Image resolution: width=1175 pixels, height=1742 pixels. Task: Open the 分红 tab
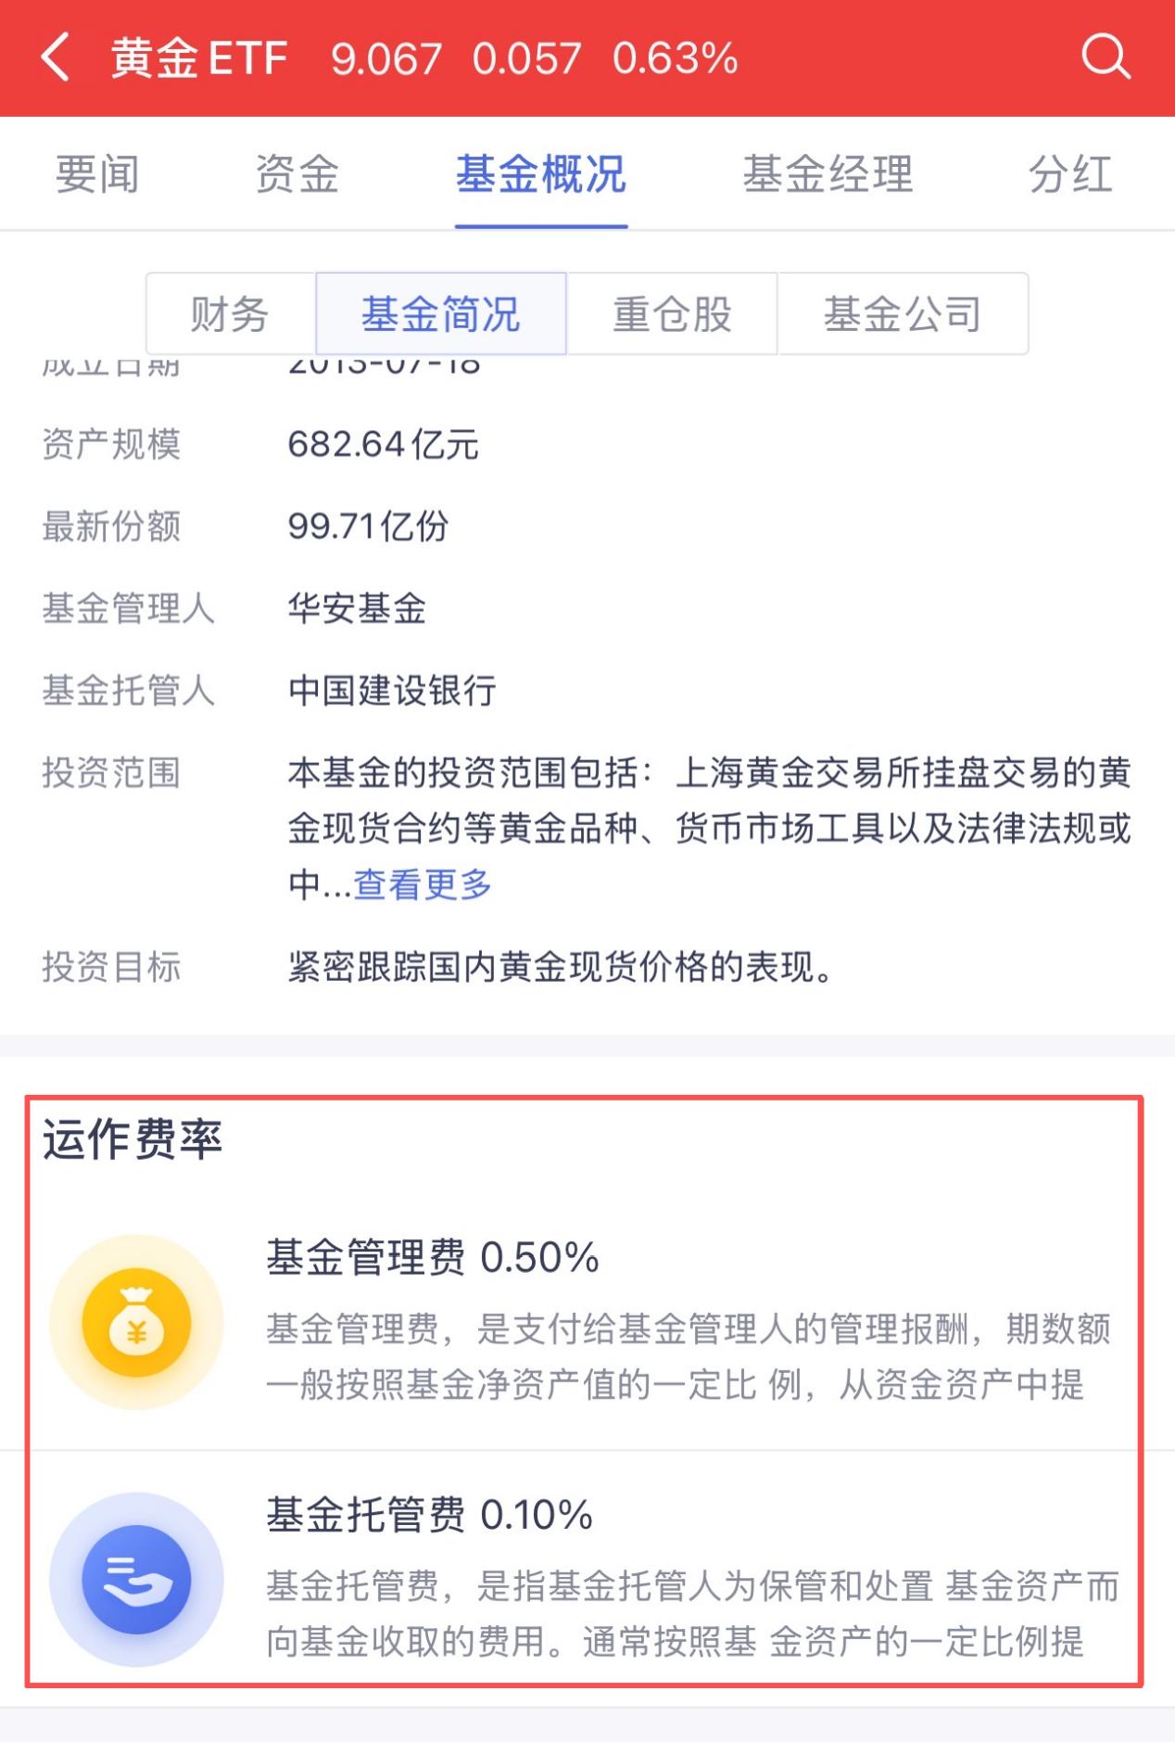point(1070,174)
